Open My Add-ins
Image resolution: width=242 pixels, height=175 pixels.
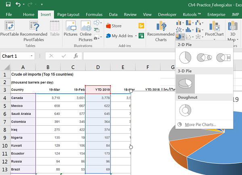119,36
